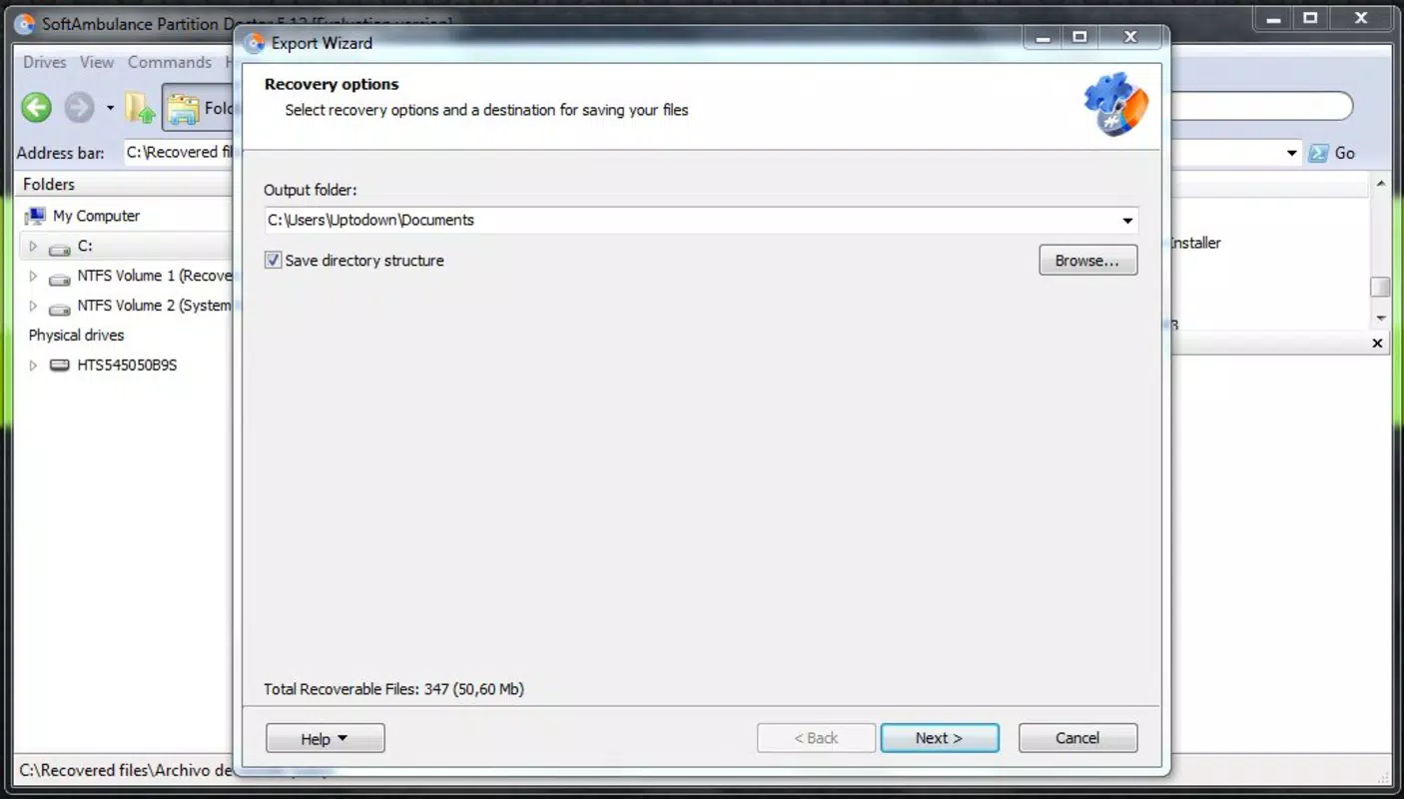This screenshot has height=799, width=1404.
Task: Click the SoftAmbulance Partition Doctor title icon
Action: [25, 23]
